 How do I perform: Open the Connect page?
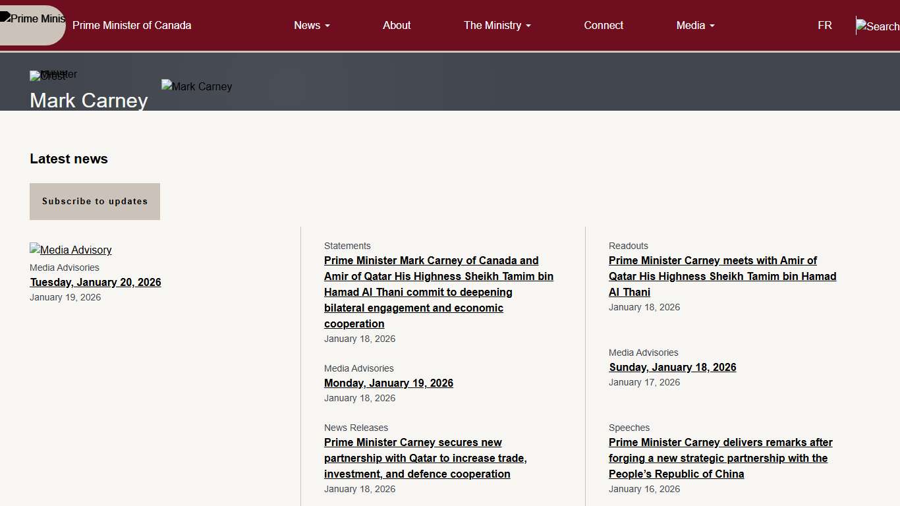tap(604, 25)
